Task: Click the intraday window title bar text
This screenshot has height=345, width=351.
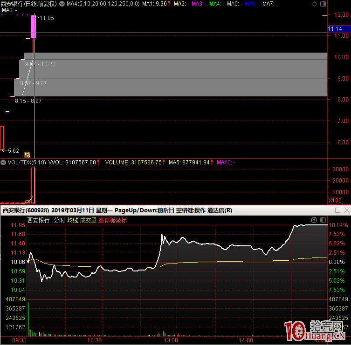Action: [117, 210]
